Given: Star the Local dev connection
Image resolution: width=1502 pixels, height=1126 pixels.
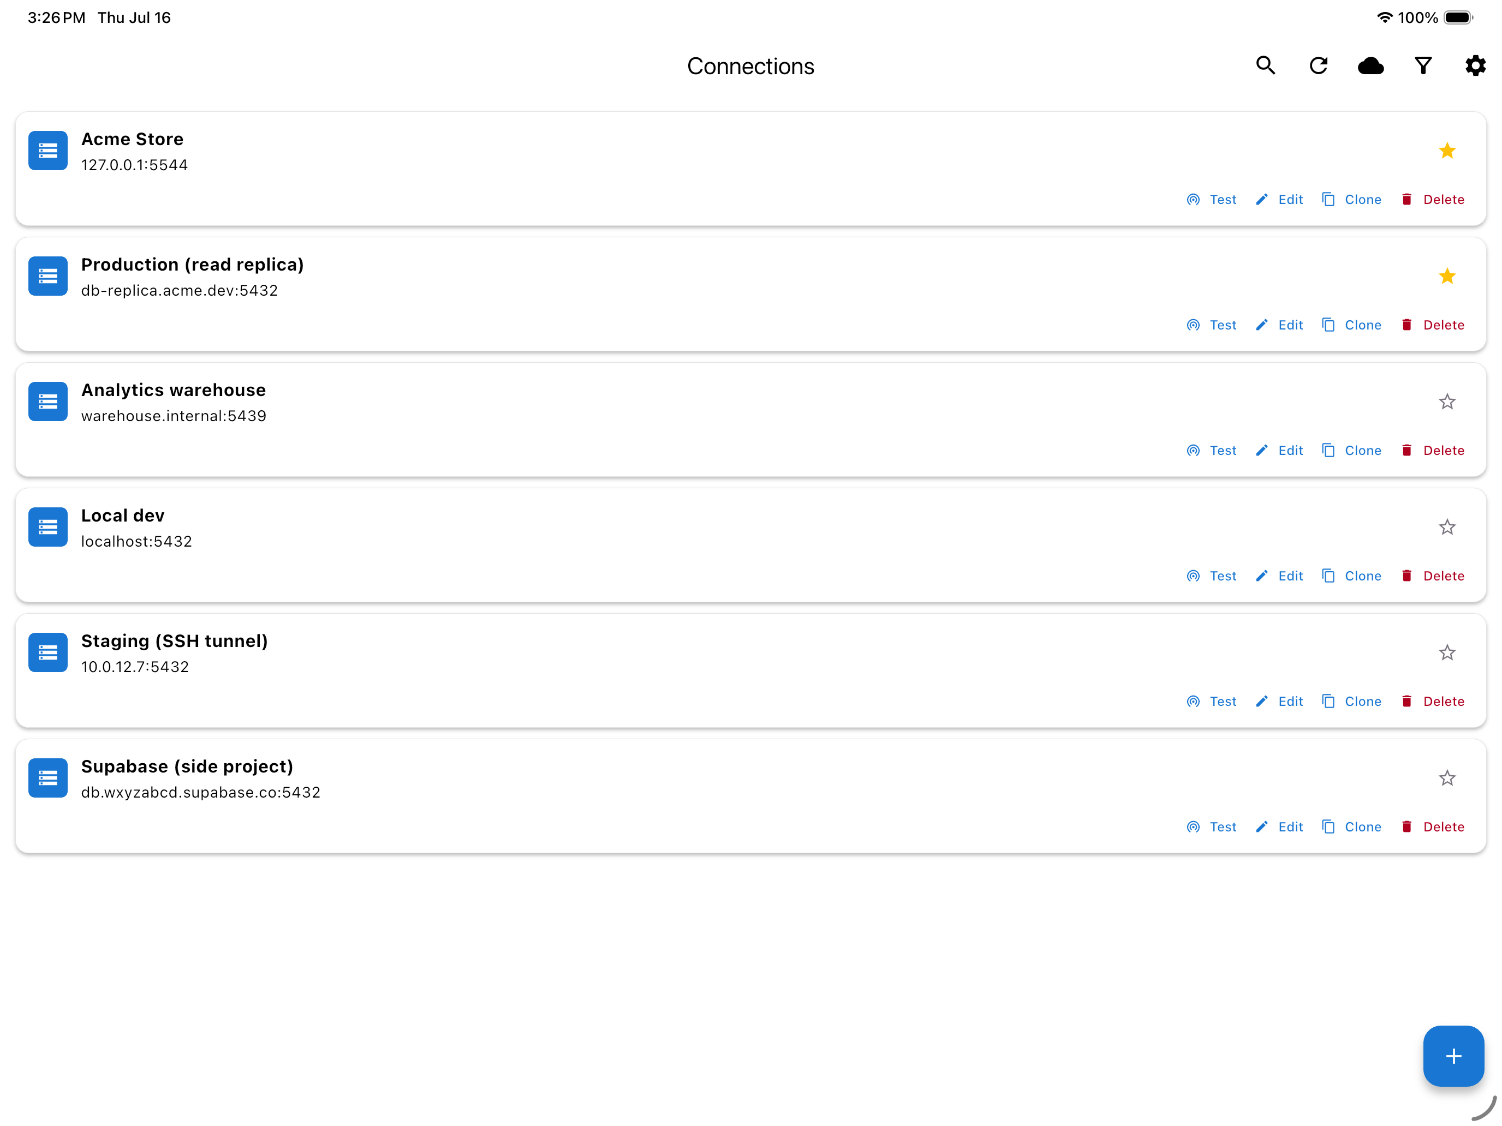Looking at the screenshot, I should pyautogui.click(x=1447, y=528).
